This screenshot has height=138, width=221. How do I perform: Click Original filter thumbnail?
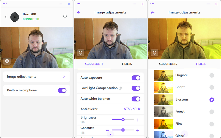(x=163, y=75)
